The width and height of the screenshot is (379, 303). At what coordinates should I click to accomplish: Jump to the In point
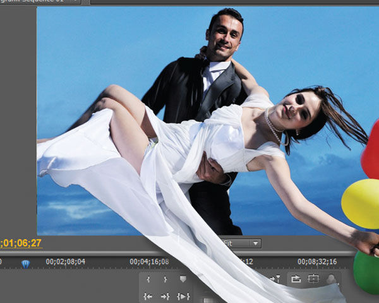148,295
